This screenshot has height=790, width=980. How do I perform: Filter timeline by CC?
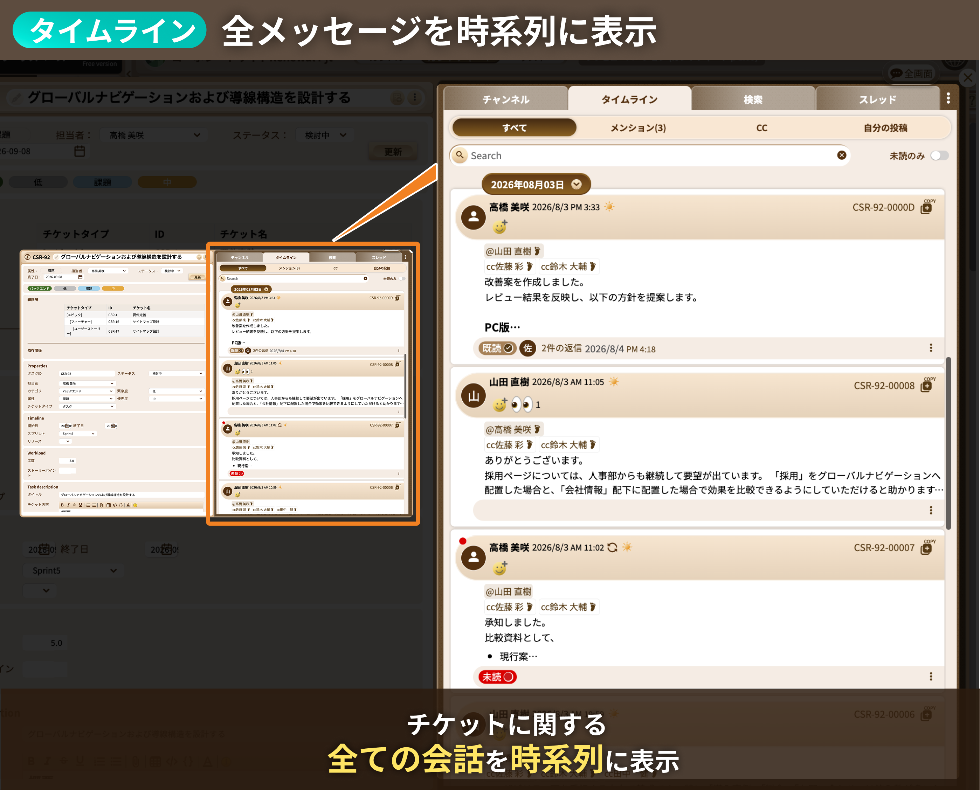(x=761, y=128)
